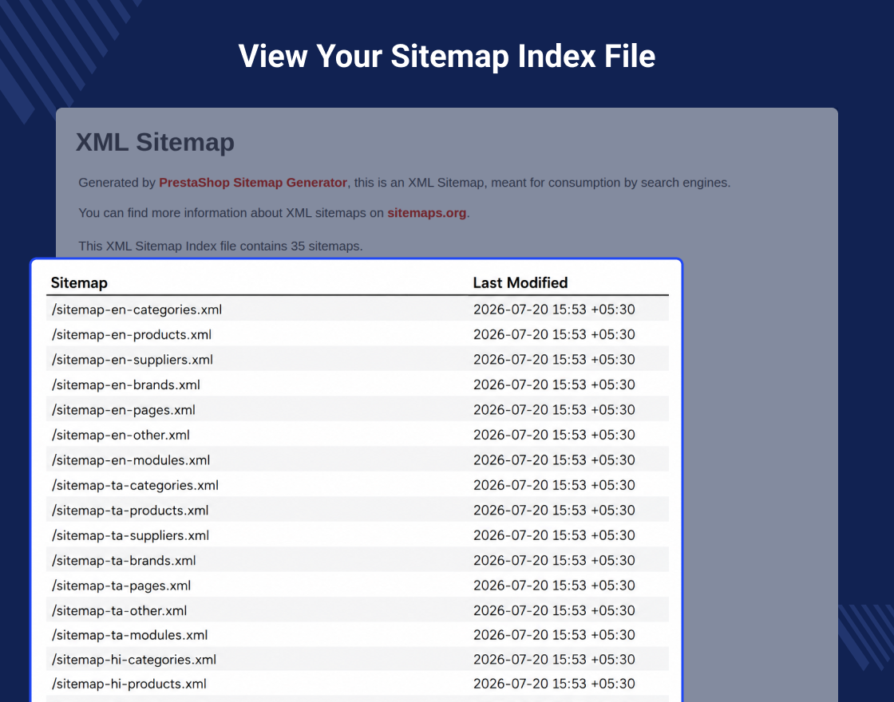
Task: Click last modified date of sitemap-en-products.xml
Action: coord(554,334)
